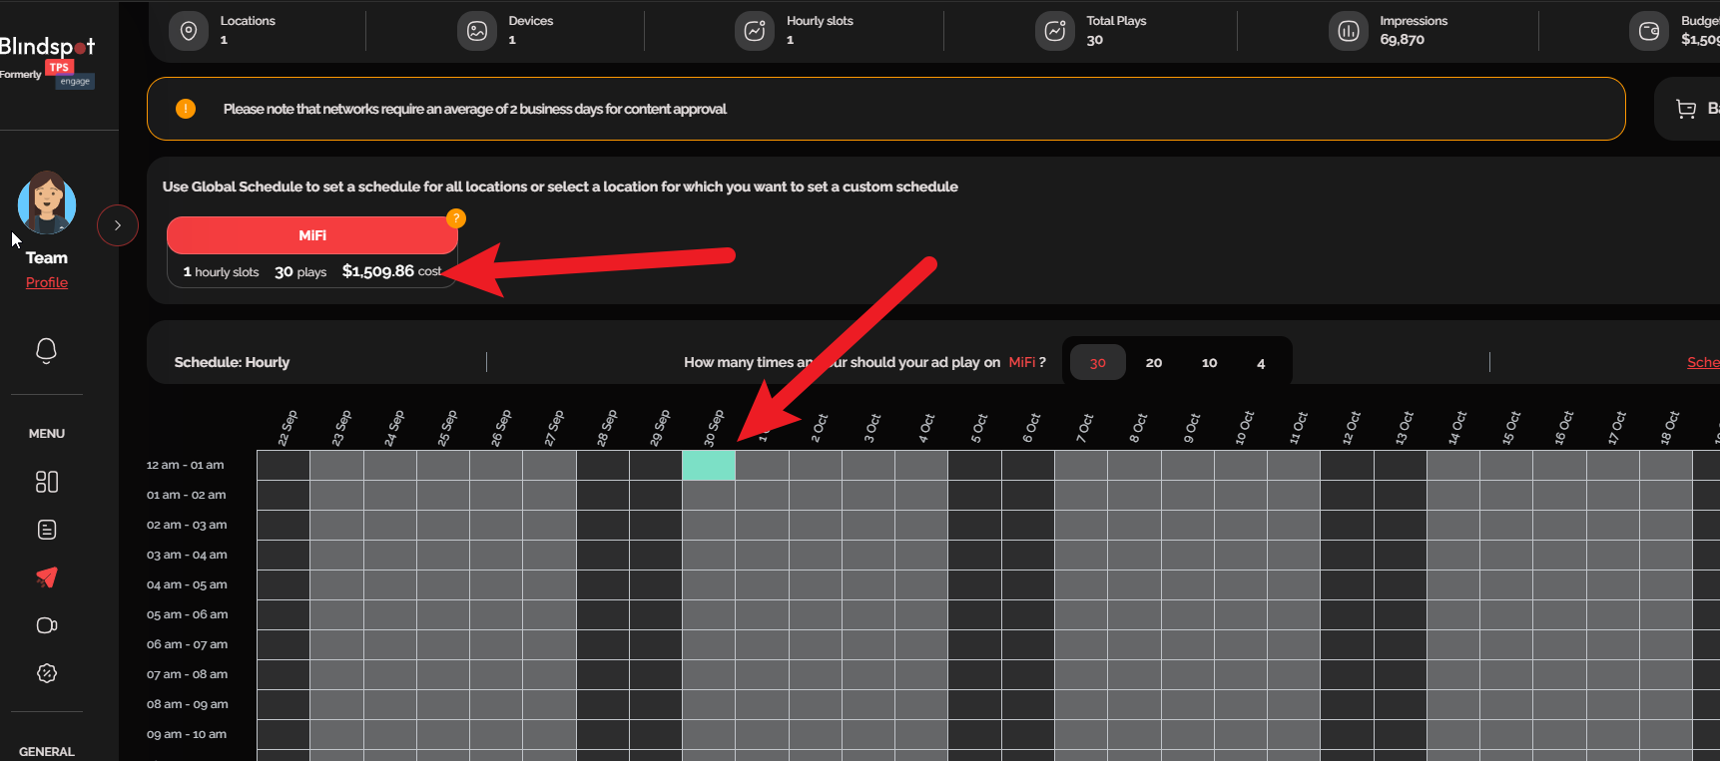Click the shopping cart basket icon
Screen dimensions: 1720x761
coord(1686,109)
